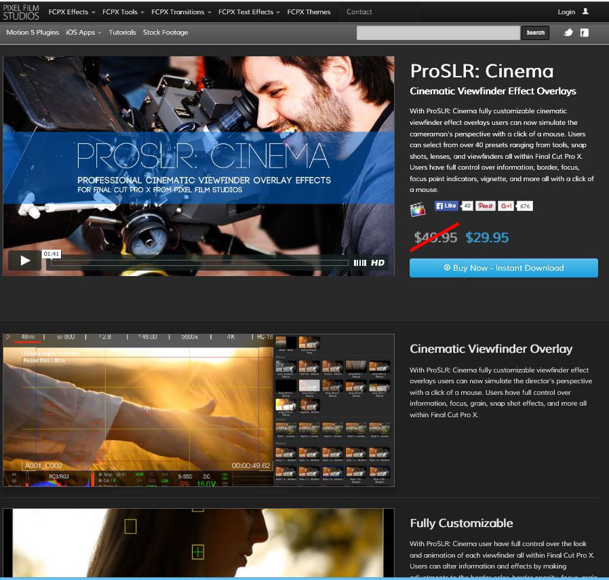Expand the FCPX Transitions menu
This screenshot has width=609, height=580.
click(x=178, y=12)
